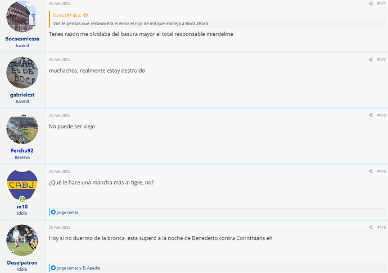388x273 pixels.
Task: Open Doselpatron username link
Action: 22,263
